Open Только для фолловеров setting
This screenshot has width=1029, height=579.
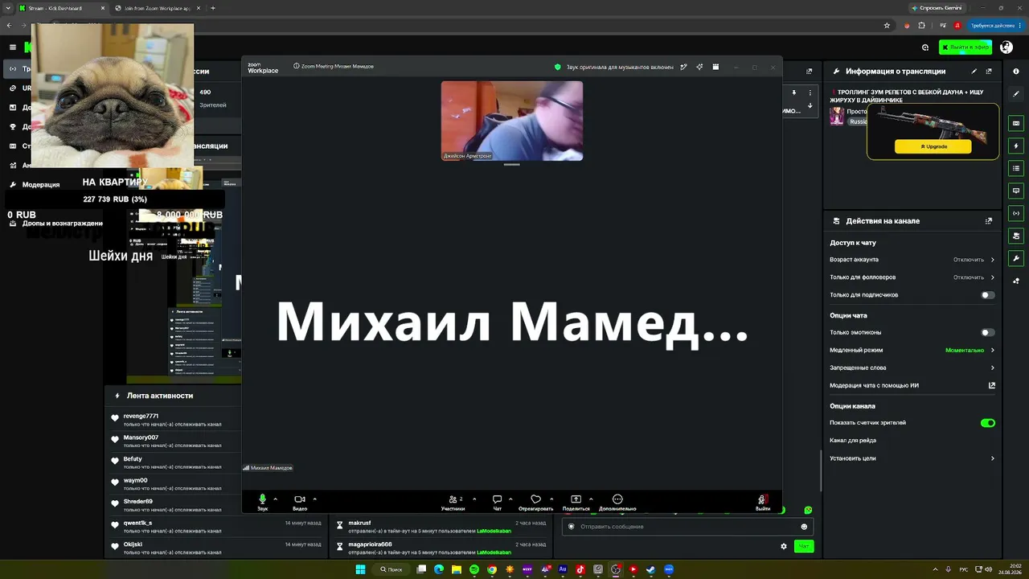(912, 277)
